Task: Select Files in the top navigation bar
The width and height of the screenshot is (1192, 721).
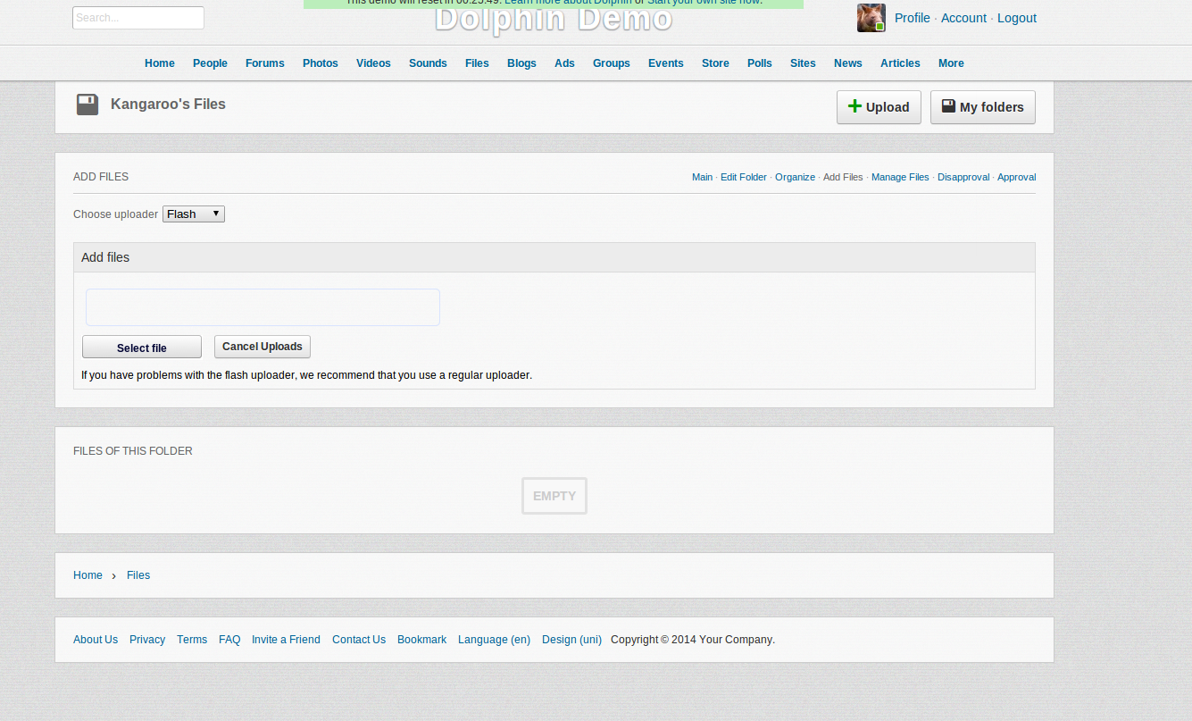Action: coord(477,63)
